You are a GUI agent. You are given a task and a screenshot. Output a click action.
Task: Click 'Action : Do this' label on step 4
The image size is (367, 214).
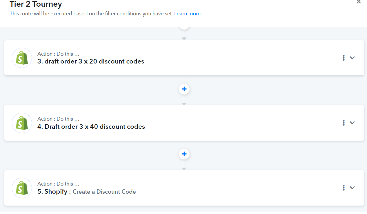click(58, 119)
